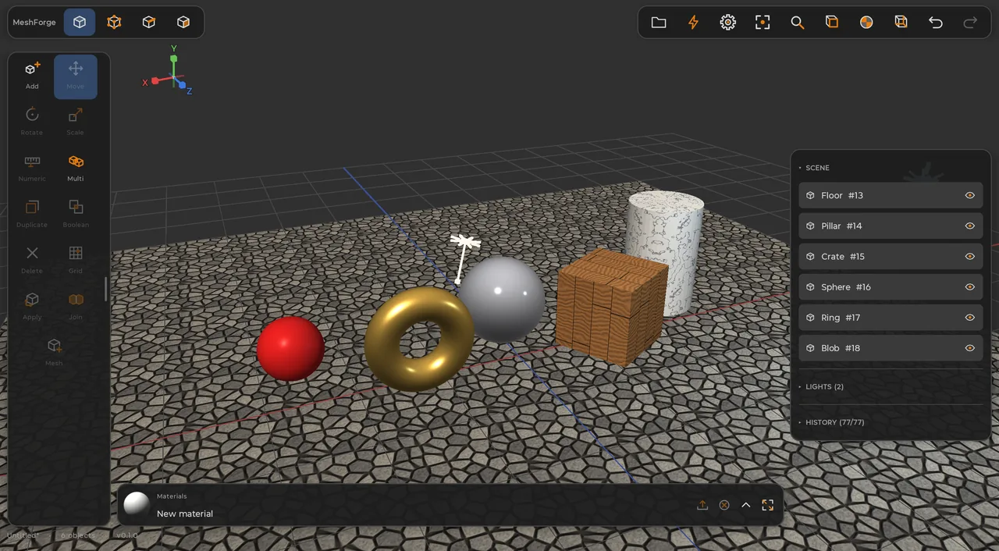999x551 pixels.
Task: Click the Join tool
Action: tap(76, 307)
